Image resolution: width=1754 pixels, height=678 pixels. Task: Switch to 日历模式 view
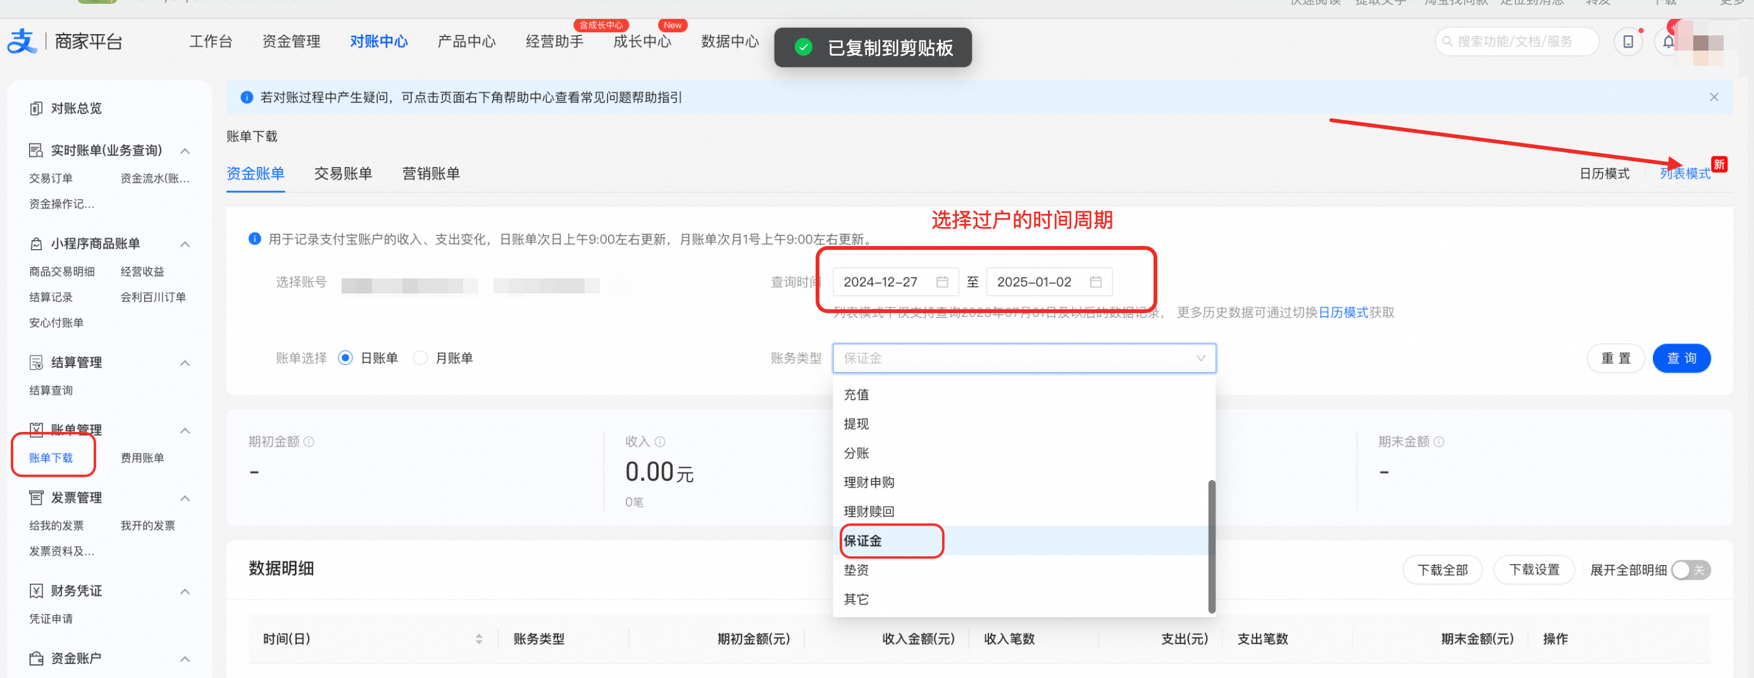[1604, 173]
